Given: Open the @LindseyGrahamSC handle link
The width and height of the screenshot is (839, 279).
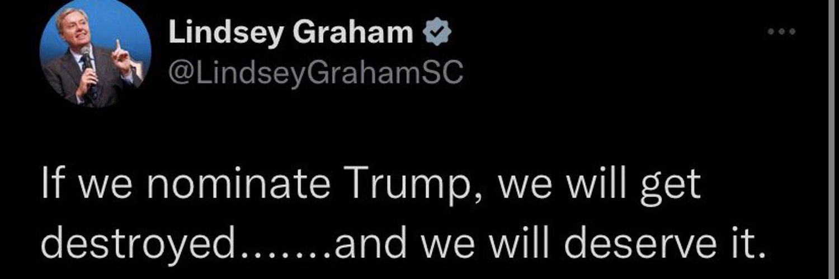Looking at the screenshot, I should point(316,73).
